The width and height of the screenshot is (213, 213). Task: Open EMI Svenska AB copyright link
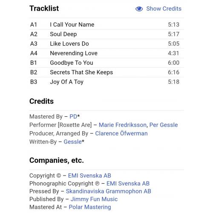click(x=89, y=176)
